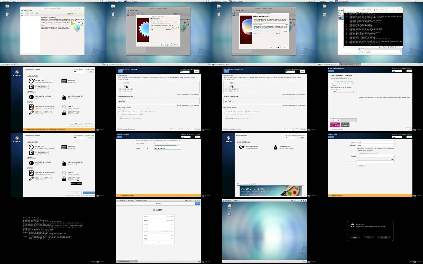This screenshot has width=423, height=264.
Task: Open Network & Host Name in Minimal Install summary
Action: pos(40,113)
